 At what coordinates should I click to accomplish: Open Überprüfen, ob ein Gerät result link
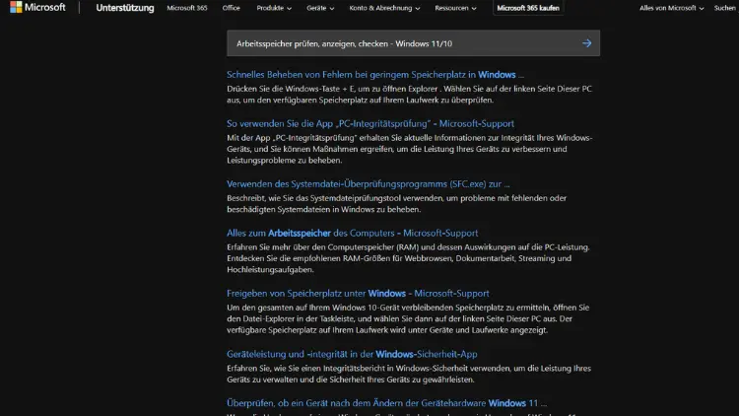click(386, 403)
